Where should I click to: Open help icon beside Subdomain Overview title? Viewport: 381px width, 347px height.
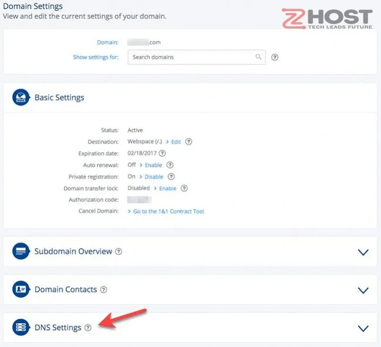(118, 252)
